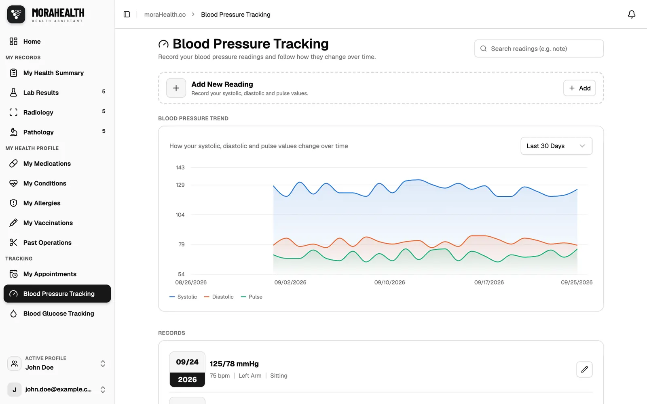Click the My Appointments calendar icon
647x404 pixels.
pyautogui.click(x=13, y=274)
